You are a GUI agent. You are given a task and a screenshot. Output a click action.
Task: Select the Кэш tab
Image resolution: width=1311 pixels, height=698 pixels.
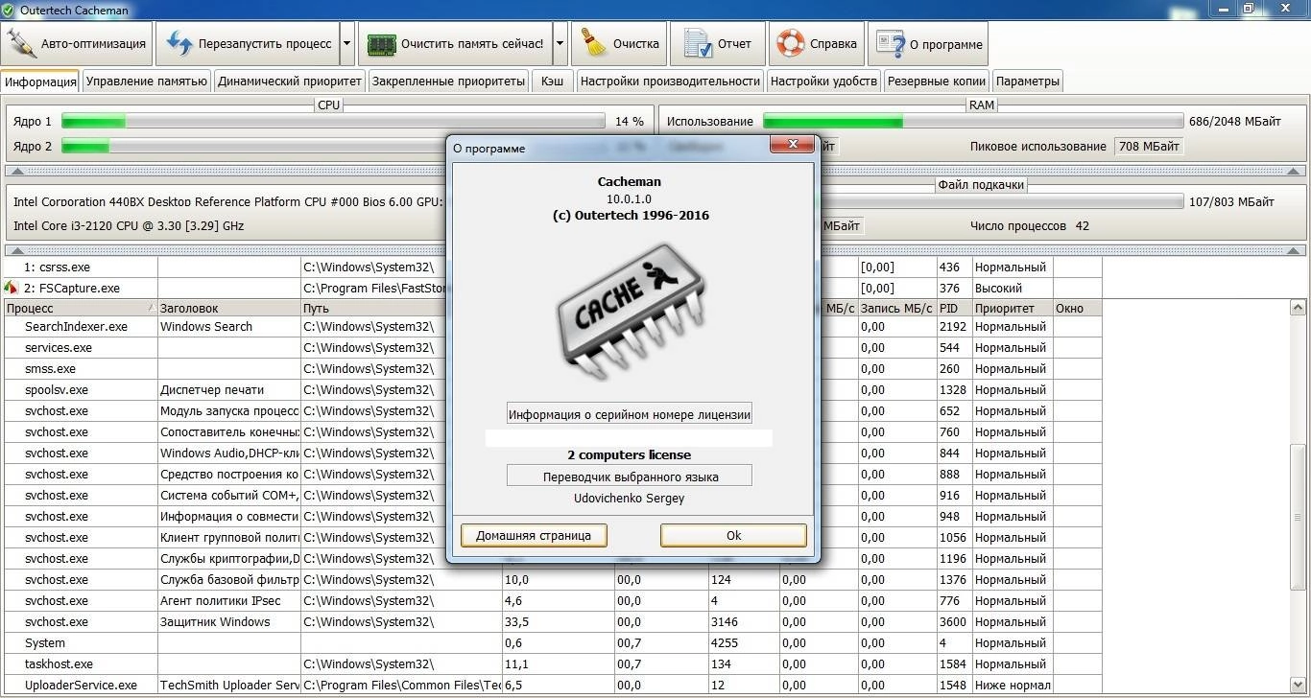click(x=552, y=81)
